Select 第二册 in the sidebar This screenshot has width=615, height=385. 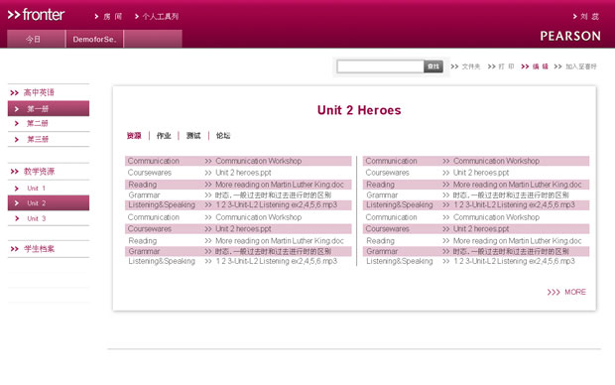(x=37, y=124)
